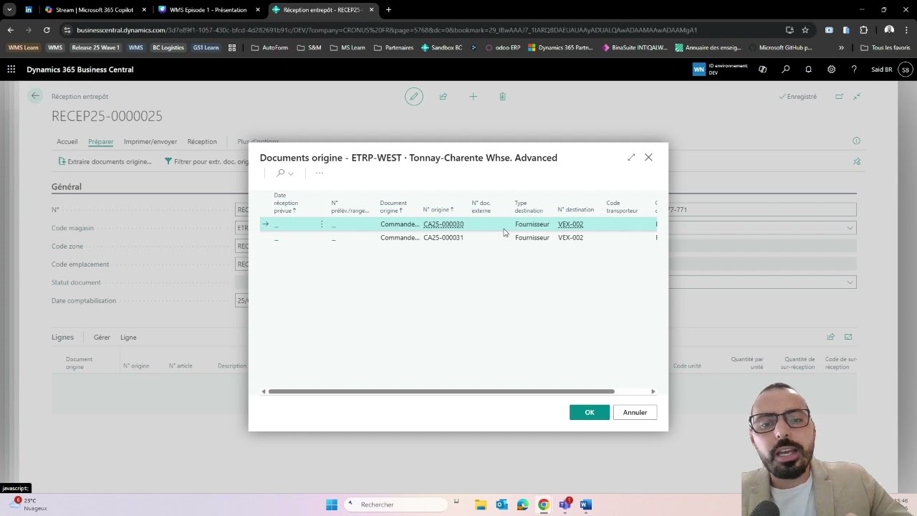Viewport: 917px width, 516px height.
Task: Open Code transporteur column header menu
Action: coord(622,206)
